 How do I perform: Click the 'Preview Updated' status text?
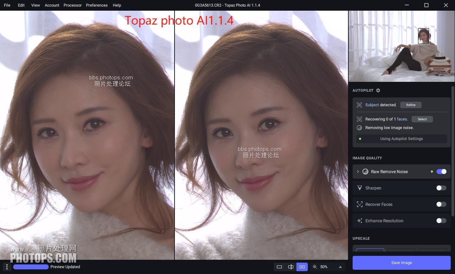coord(65,267)
